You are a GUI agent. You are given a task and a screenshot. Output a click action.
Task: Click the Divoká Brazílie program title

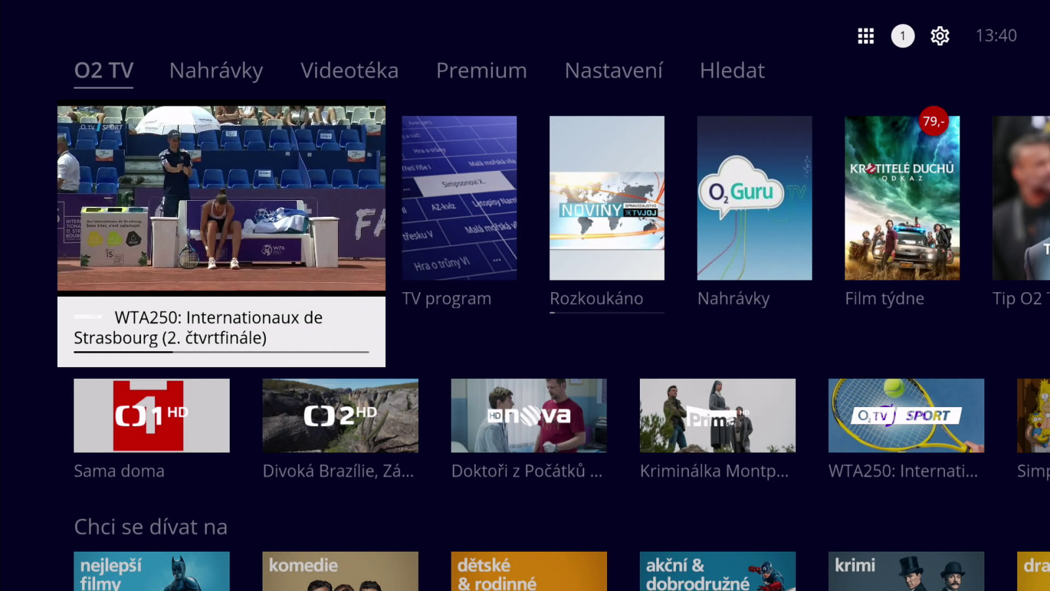(x=338, y=471)
